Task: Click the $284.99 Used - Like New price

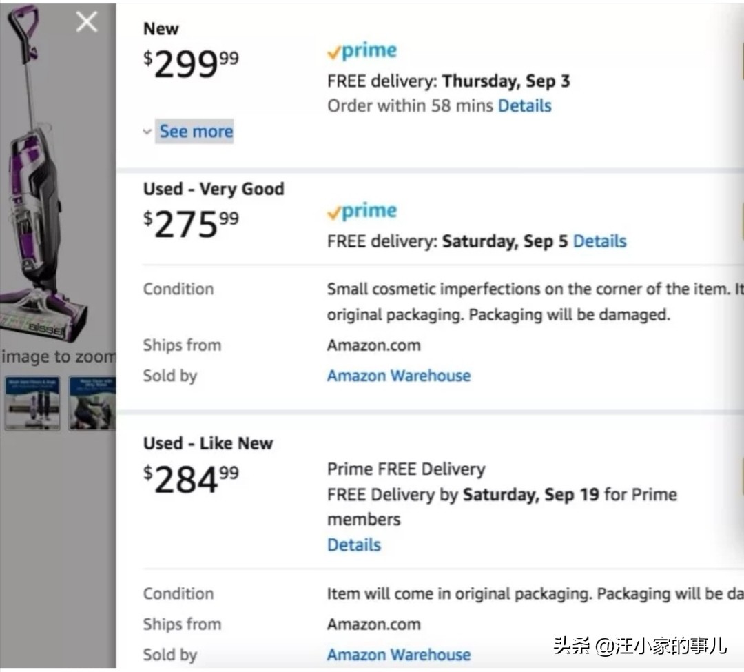Action: (191, 480)
